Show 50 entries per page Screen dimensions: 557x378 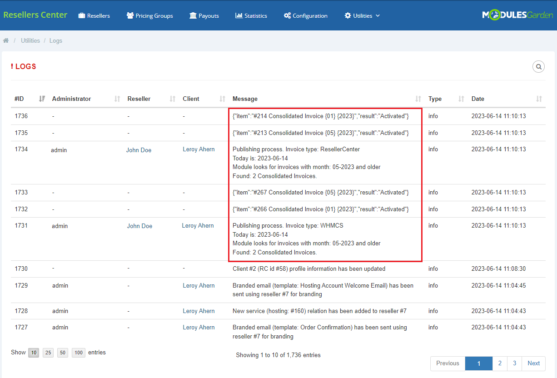click(x=63, y=353)
